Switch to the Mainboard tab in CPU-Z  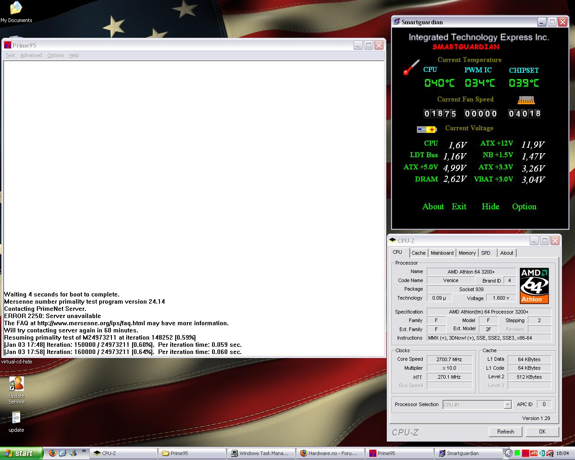tap(442, 253)
